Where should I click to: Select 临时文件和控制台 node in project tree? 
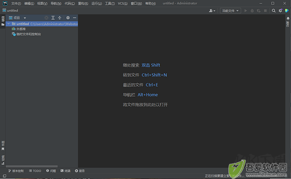[26, 34]
